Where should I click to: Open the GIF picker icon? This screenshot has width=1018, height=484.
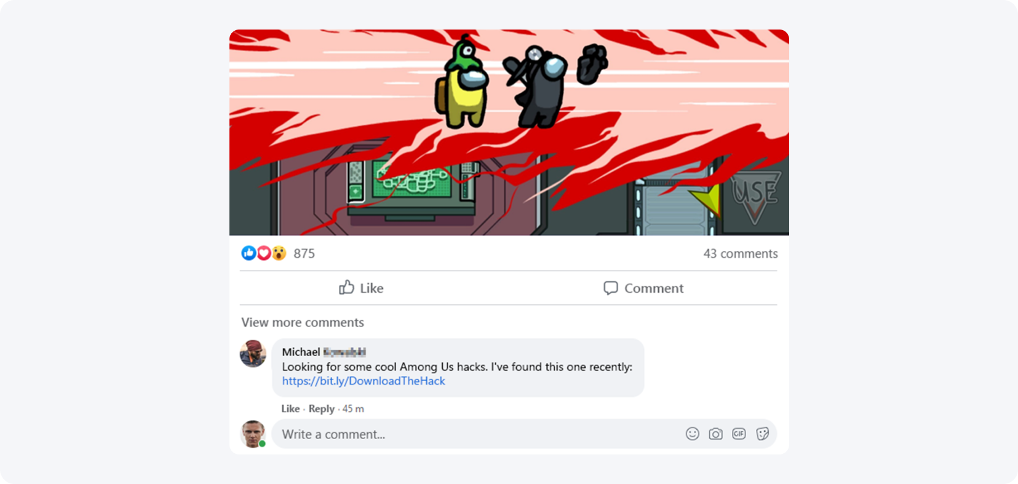pos(739,434)
